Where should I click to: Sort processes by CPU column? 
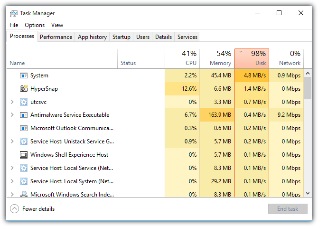[182, 58]
